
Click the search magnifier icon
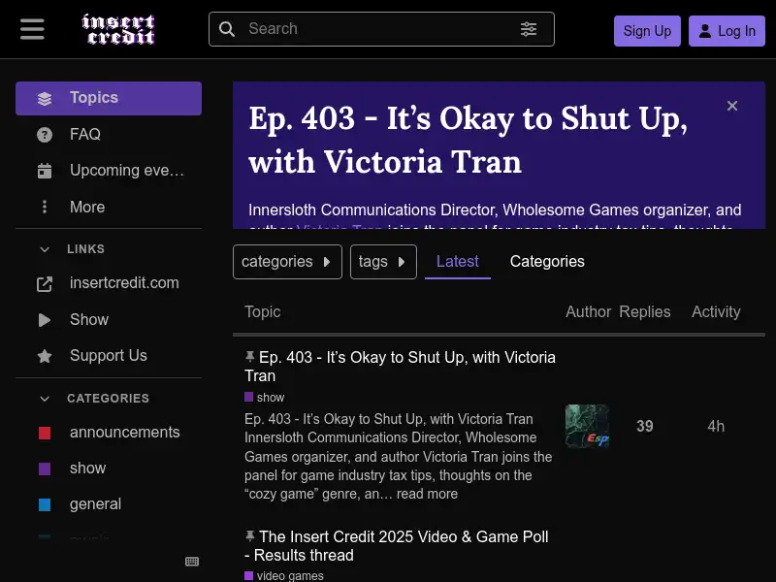tap(227, 29)
